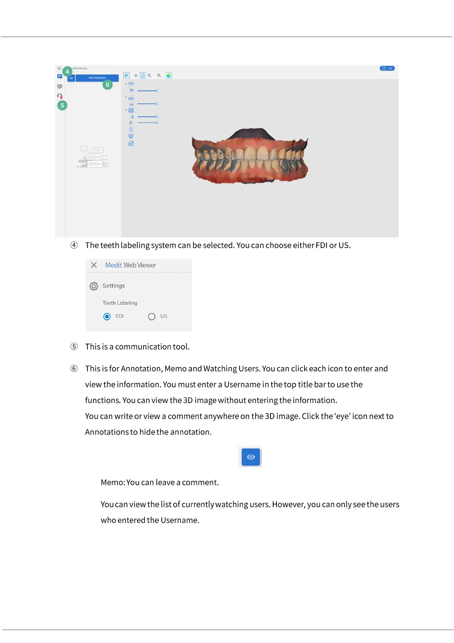Select the Rotate tool in toolbar
Viewport: 454px width, 643px height.
click(x=143, y=76)
